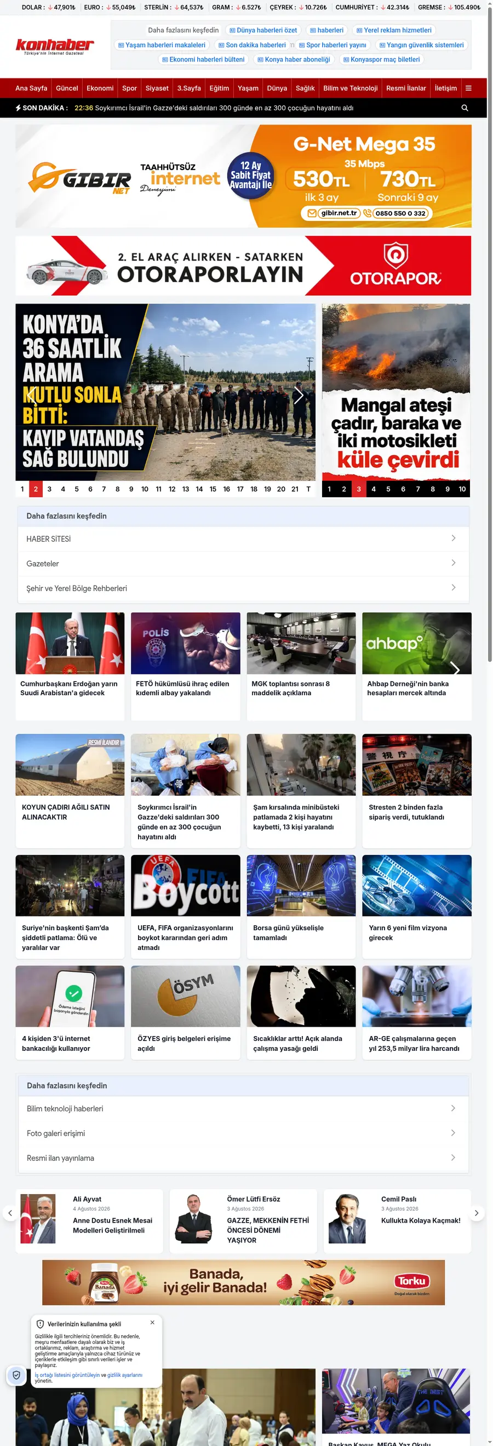493x1446 pixels.
Task: Go to previous main slider image arrow
Action: 32,395
